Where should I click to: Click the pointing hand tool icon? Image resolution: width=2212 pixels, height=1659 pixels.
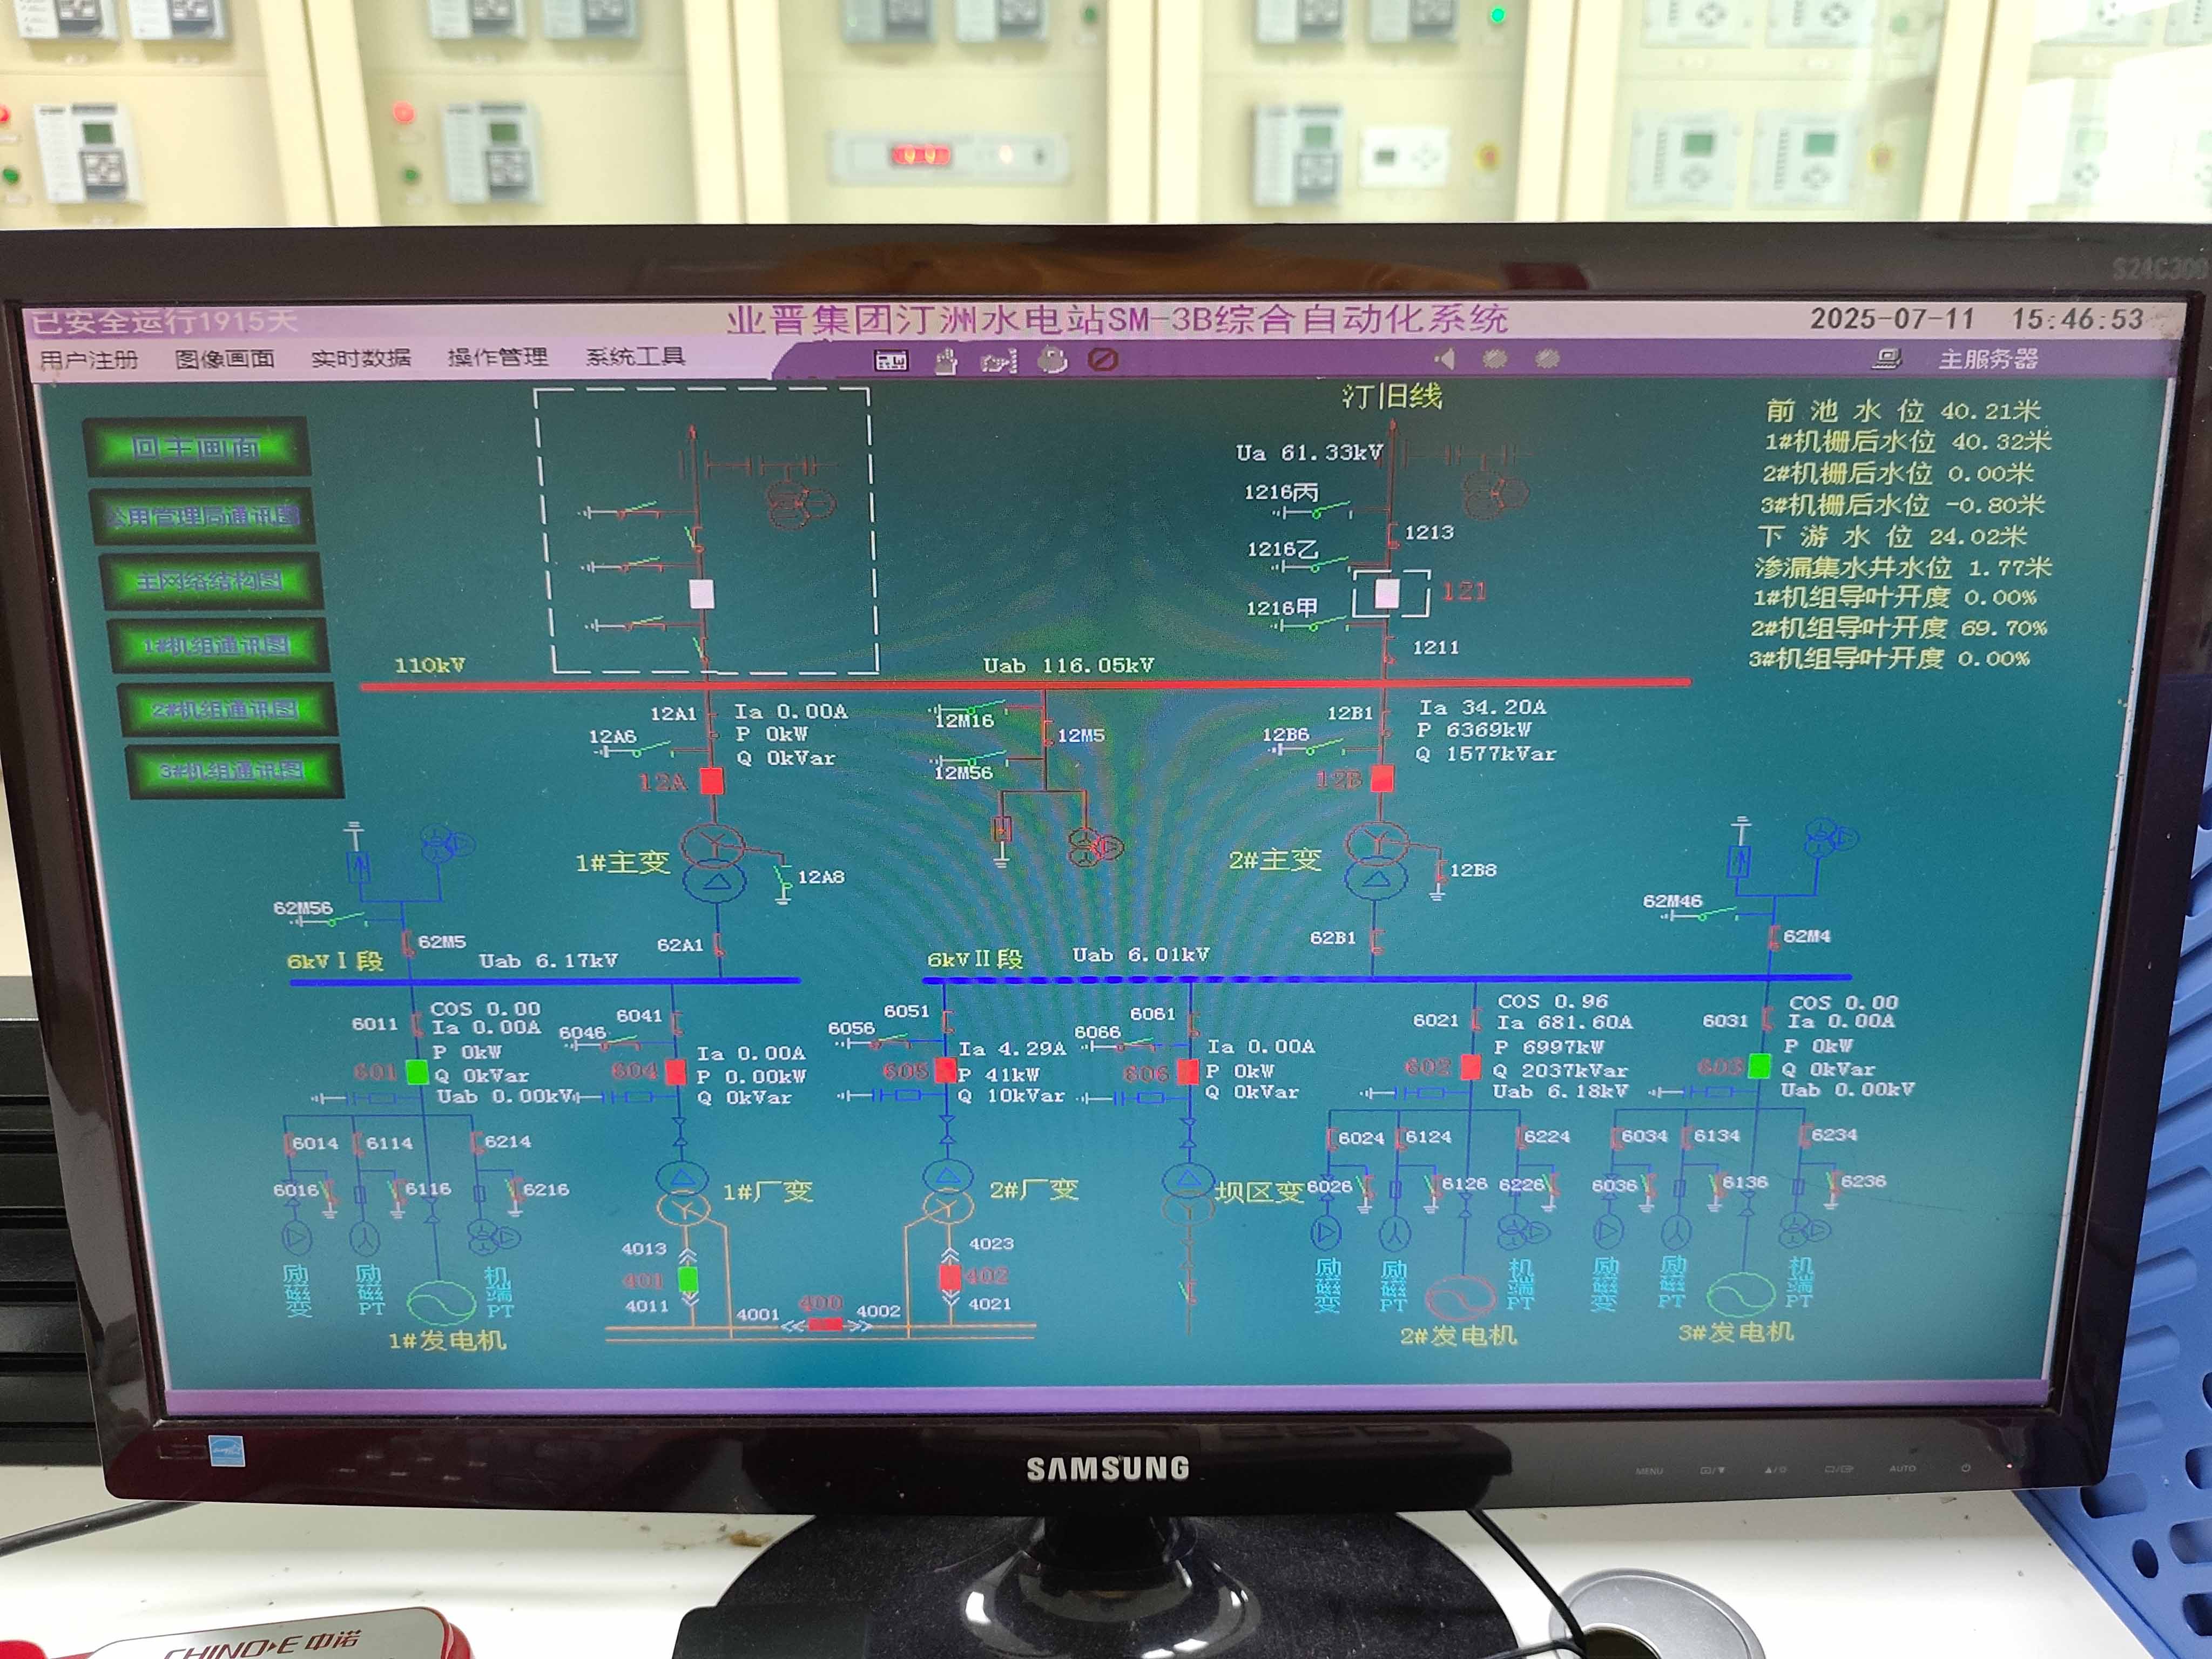[998, 361]
